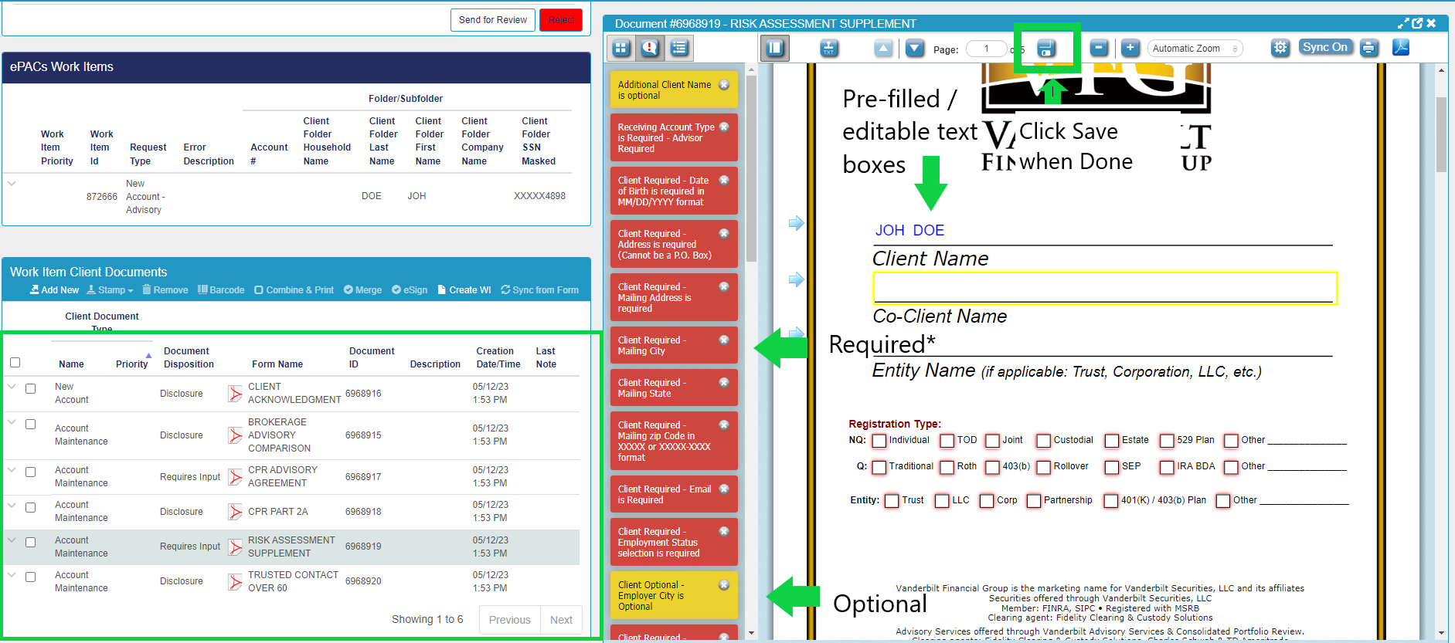This screenshot has width=1455, height=643.
Task: Jump to field using arrow beside Client Name
Action: [796, 223]
